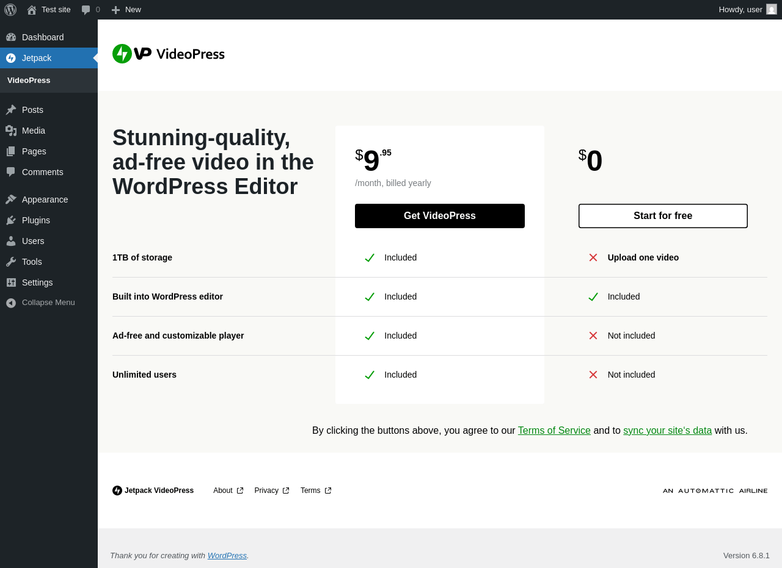Click the VideoPress VP logo mark

[143, 54]
